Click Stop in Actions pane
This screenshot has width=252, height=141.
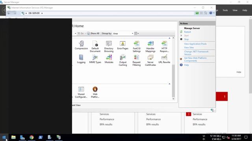click(x=186, y=39)
